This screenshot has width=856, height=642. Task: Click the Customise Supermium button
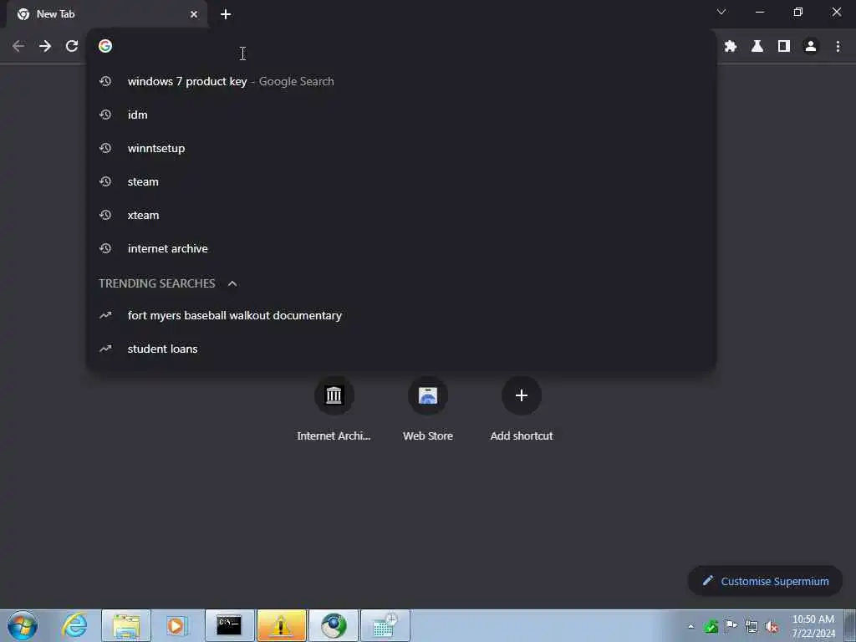pos(765,581)
